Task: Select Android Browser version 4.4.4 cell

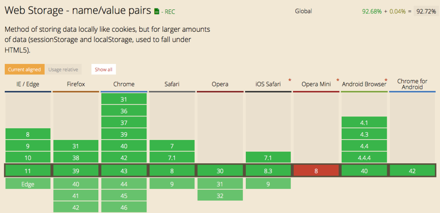Action: pyautogui.click(x=364, y=158)
